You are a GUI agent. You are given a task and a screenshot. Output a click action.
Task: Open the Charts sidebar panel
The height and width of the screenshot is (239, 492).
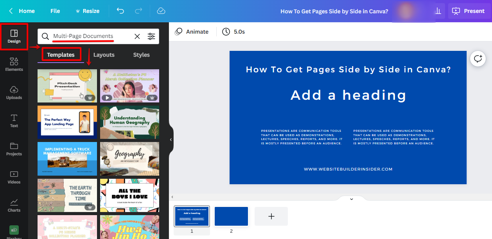point(14,205)
